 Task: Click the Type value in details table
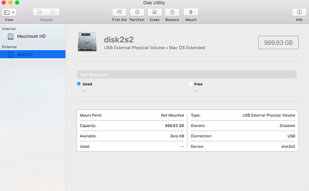269,115
